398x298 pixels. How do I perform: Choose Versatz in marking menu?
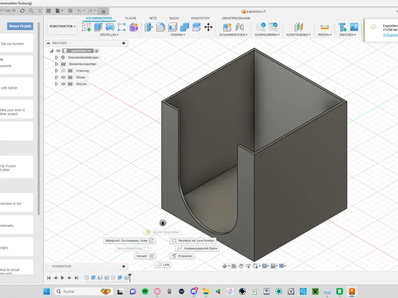pos(145,256)
